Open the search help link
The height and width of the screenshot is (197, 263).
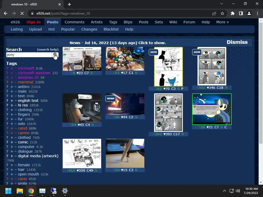pyautogui.click(x=48, y=50)
